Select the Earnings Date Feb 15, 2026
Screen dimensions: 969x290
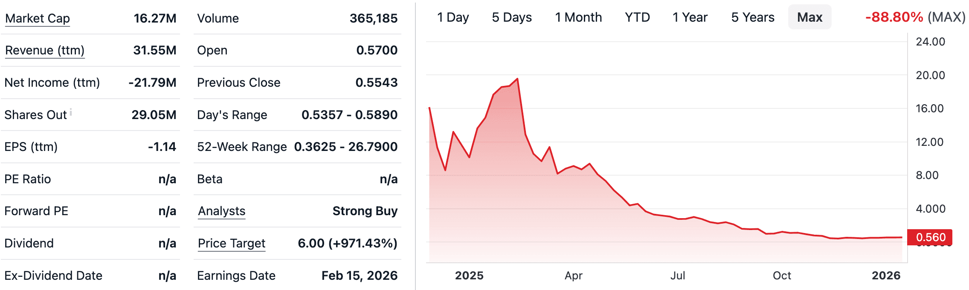coord(359,276)
